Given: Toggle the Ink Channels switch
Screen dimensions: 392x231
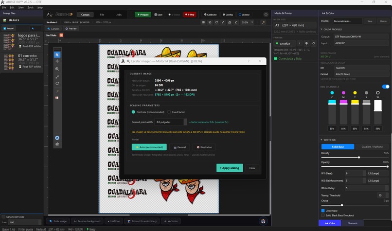Looking at the screenshot, I should (x=386, y=87).
